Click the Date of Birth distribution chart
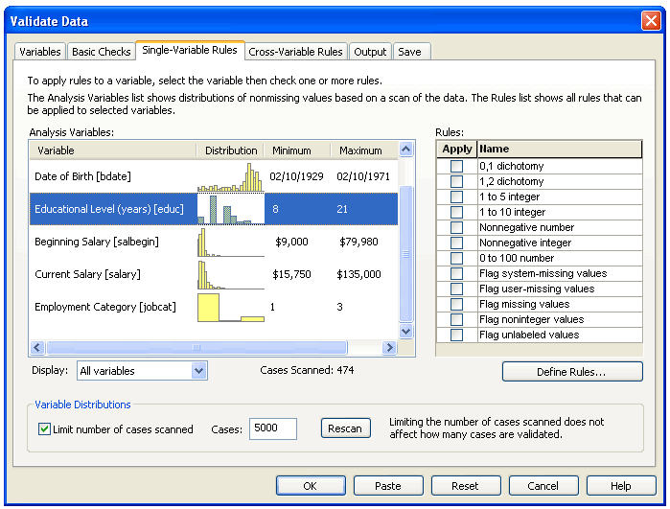This screenshot has height=509, width=670. click(x=231, y=177)
